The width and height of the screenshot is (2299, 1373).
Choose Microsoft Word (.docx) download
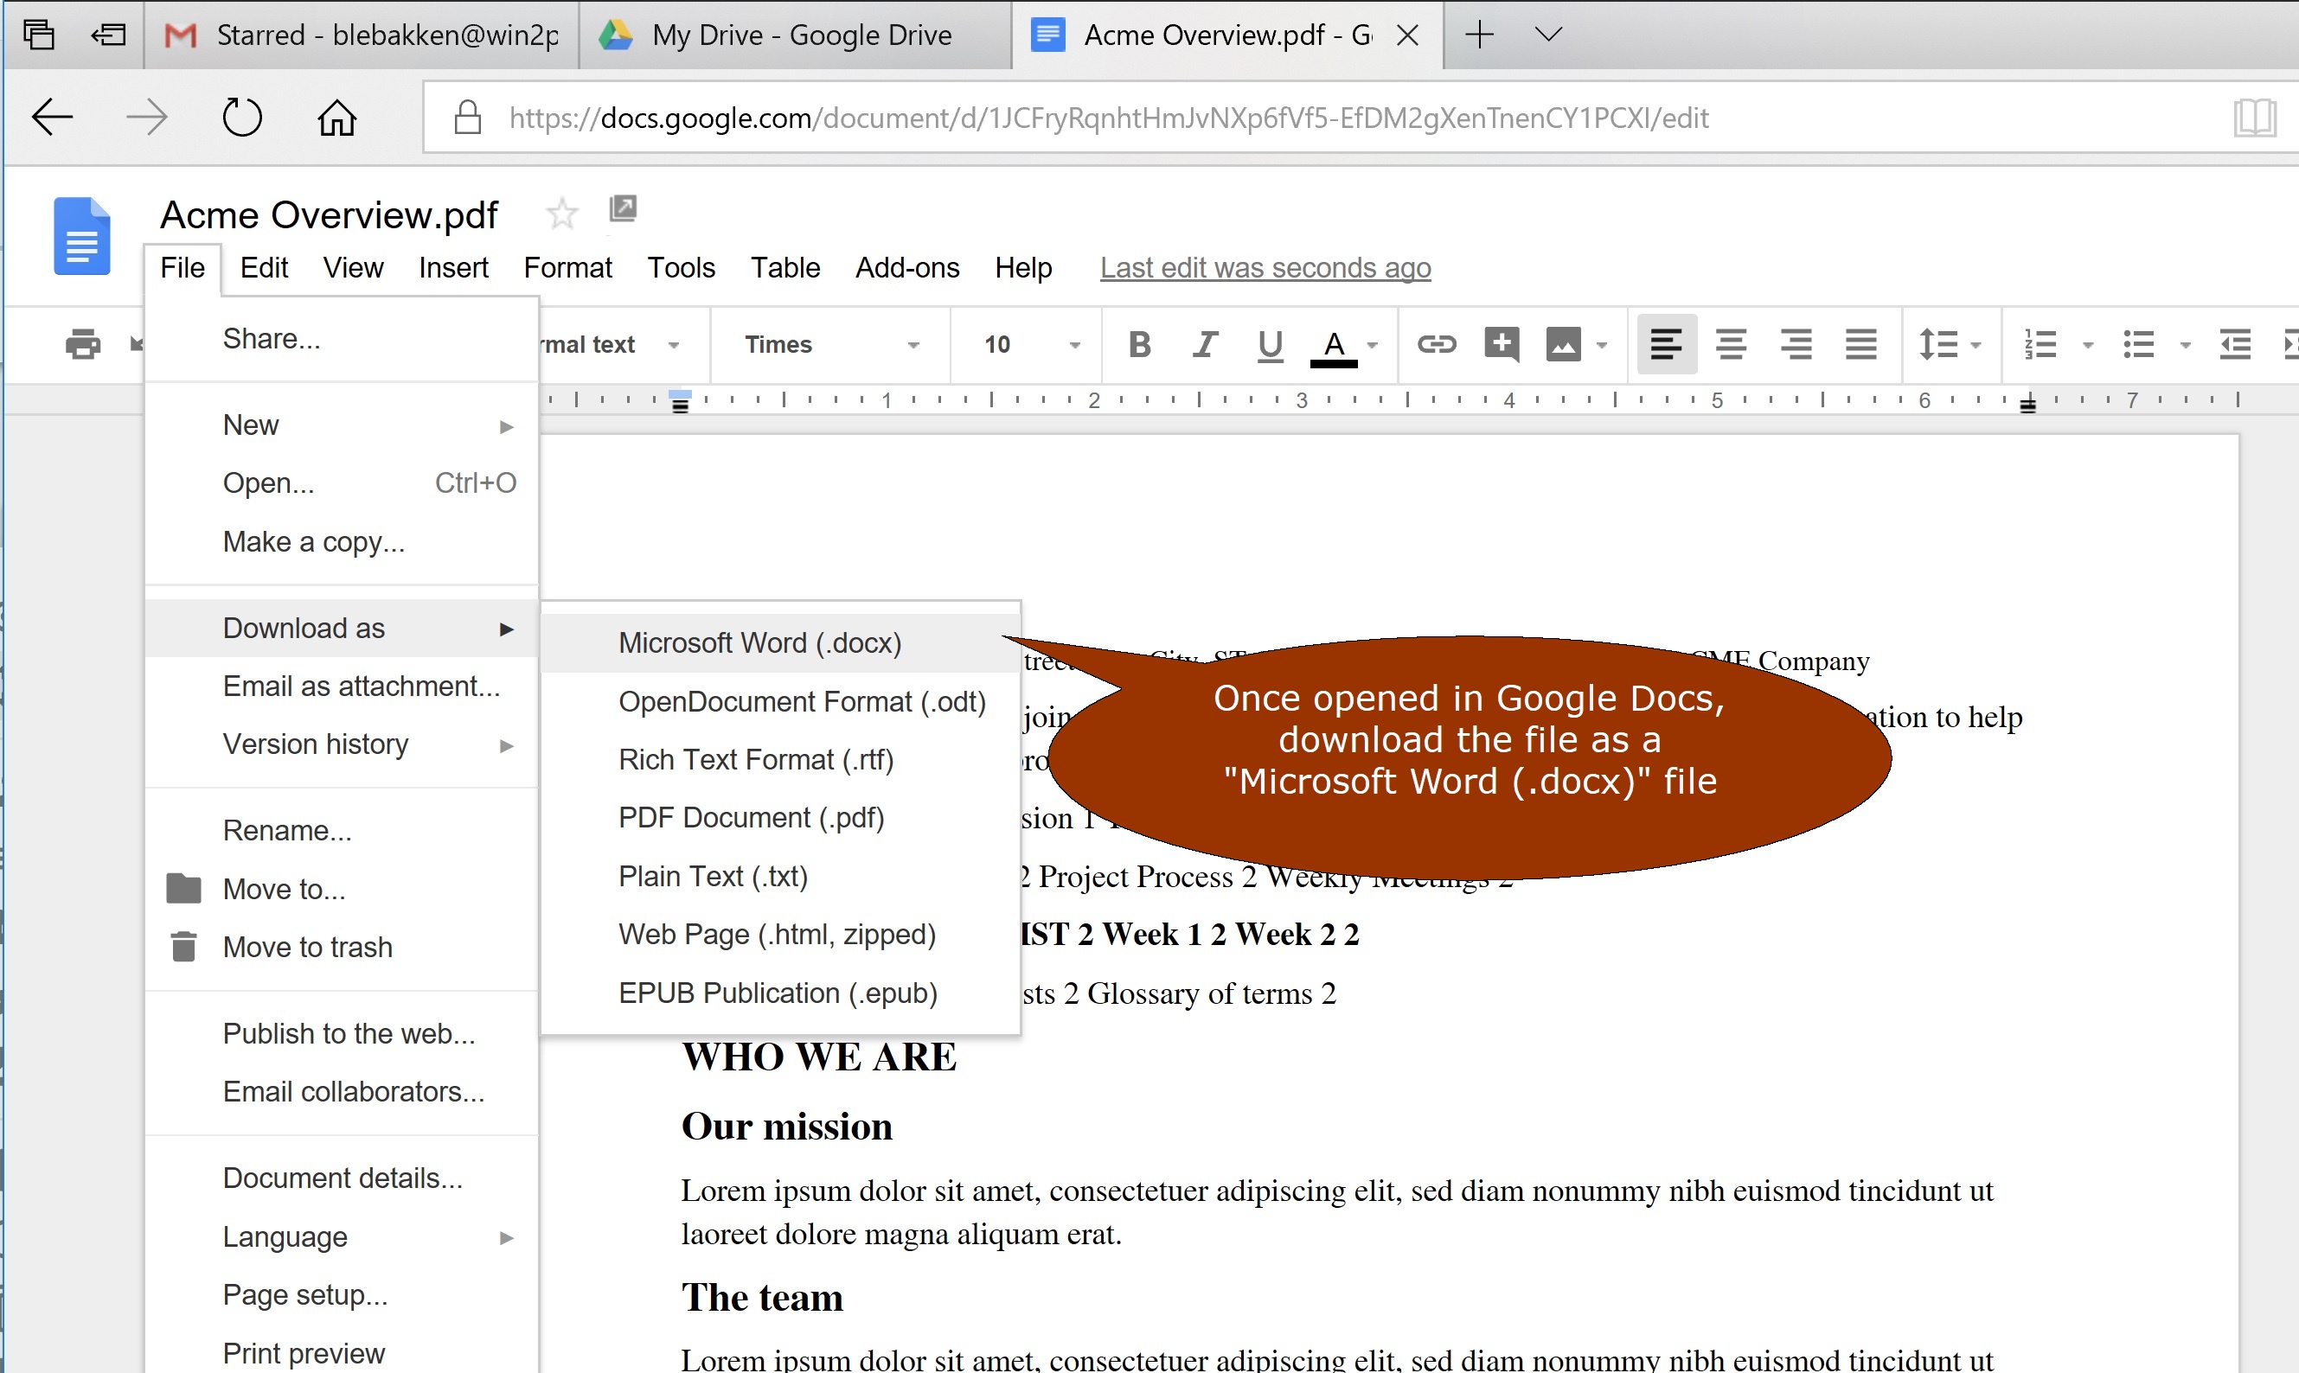coord(779,643)
